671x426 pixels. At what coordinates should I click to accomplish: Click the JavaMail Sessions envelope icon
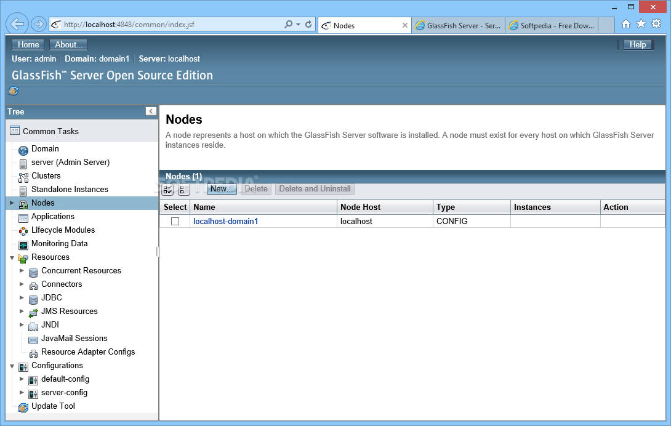click(33, 340)
